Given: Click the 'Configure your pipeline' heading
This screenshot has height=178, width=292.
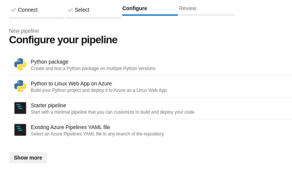Looking at the screenshot, I should [63, 40].
